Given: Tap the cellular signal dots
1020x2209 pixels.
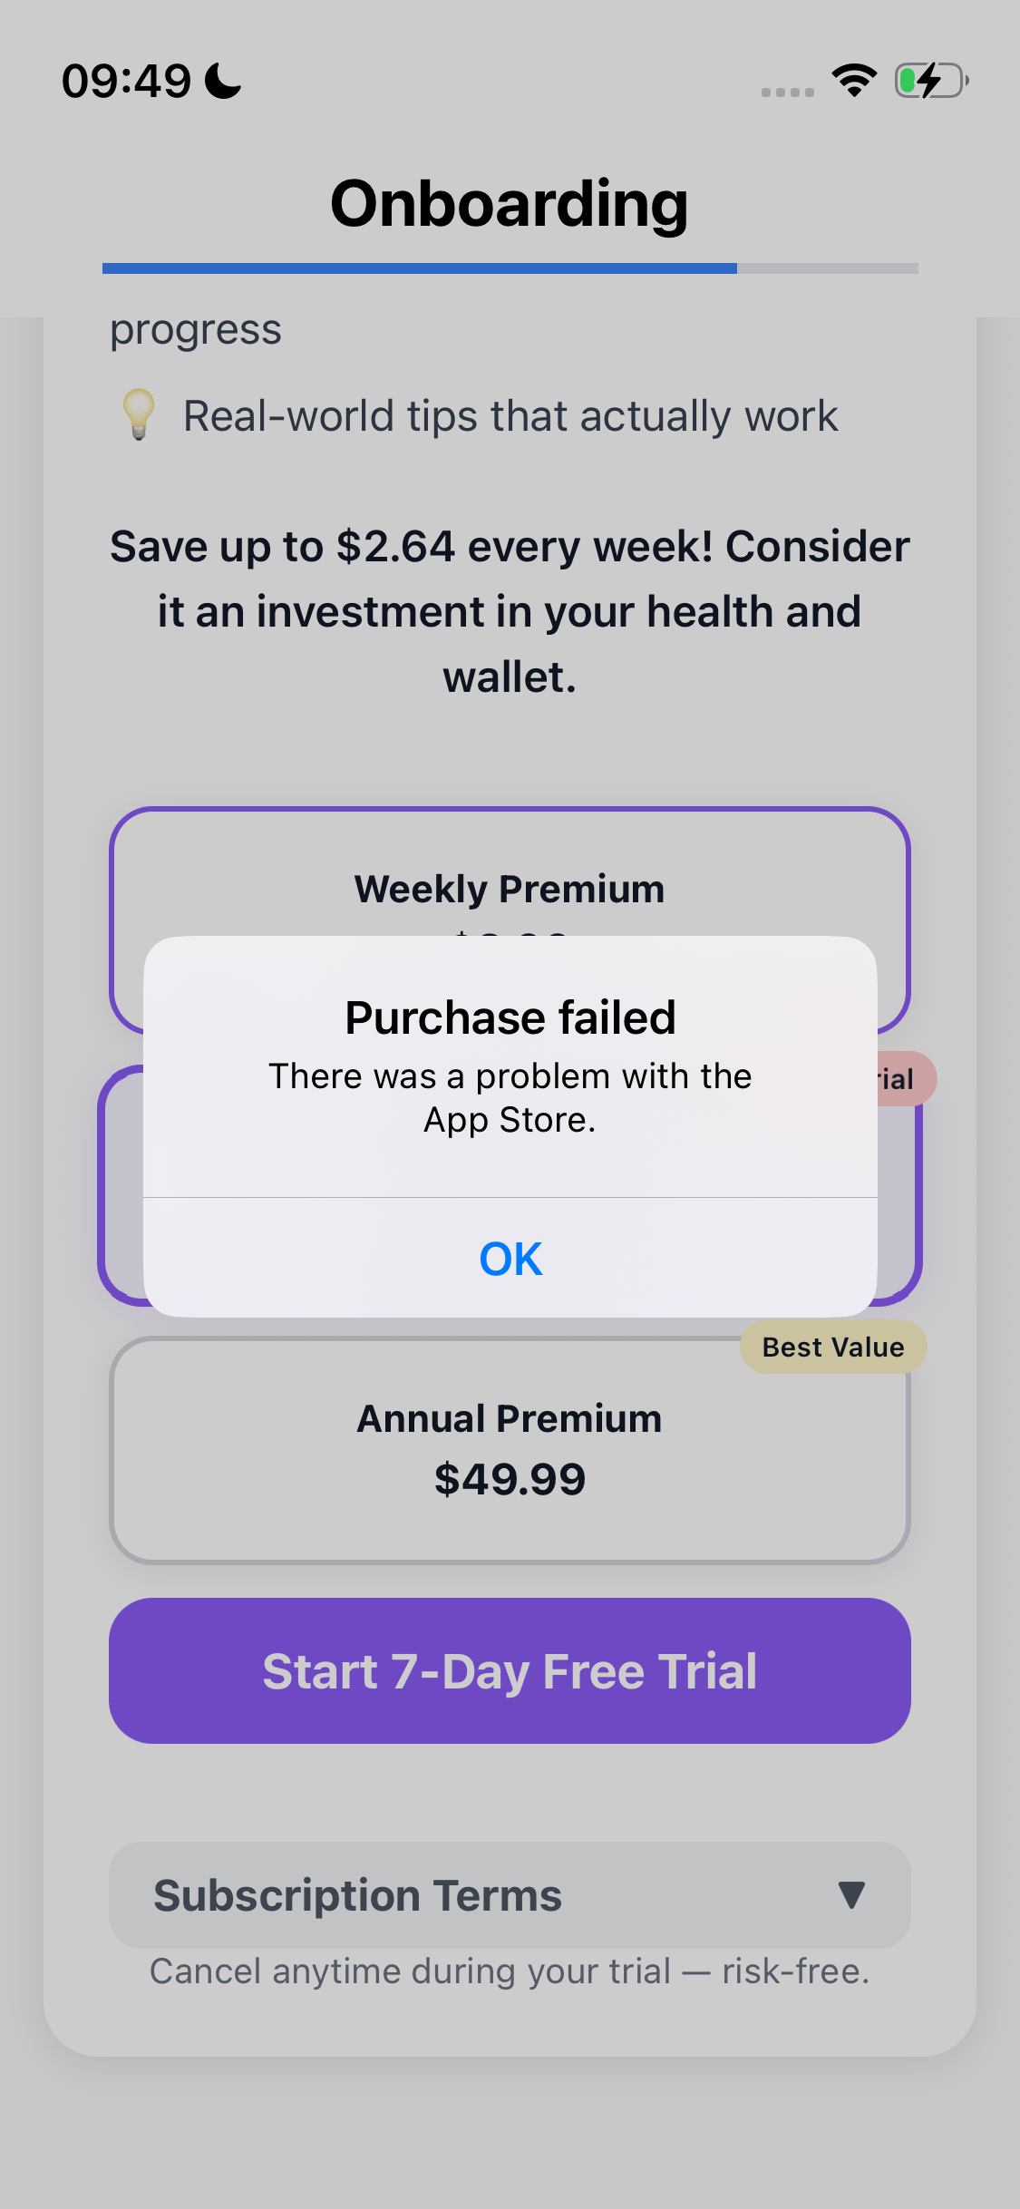Looking at the screenshot, I should [787, 92].
